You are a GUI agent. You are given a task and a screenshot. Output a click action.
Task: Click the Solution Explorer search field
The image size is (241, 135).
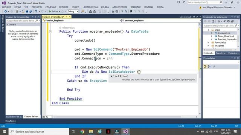pyautogui.click(x=221, y=25)
